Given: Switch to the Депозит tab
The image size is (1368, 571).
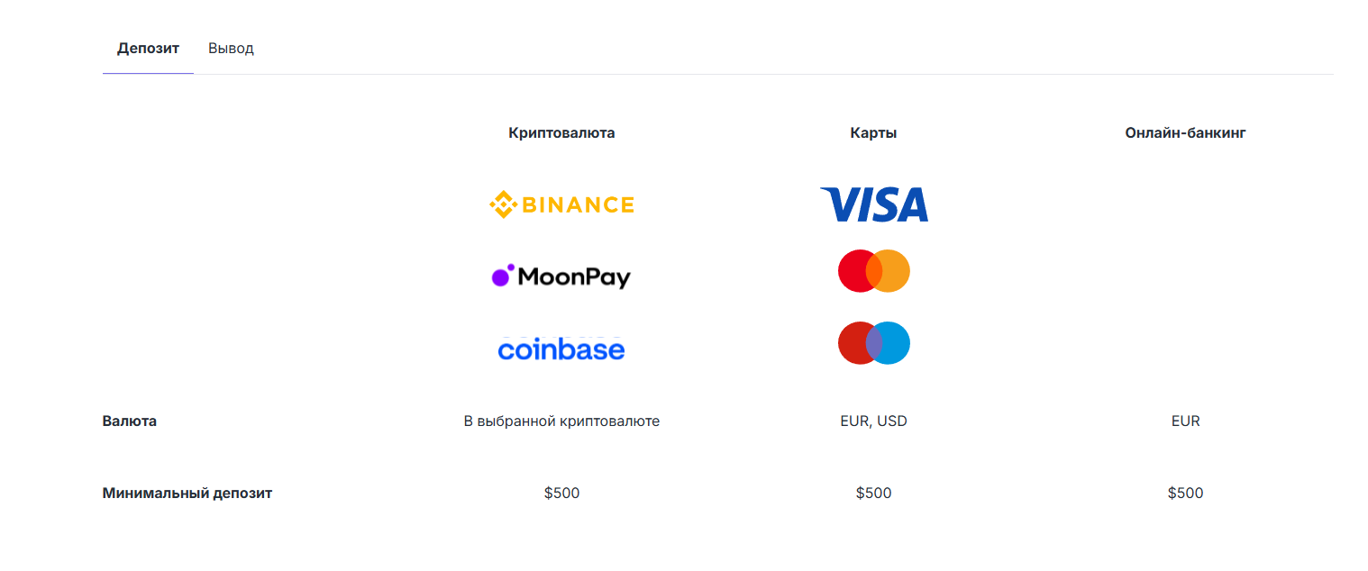Looking at the screenshot, I should tap(148, 49).
